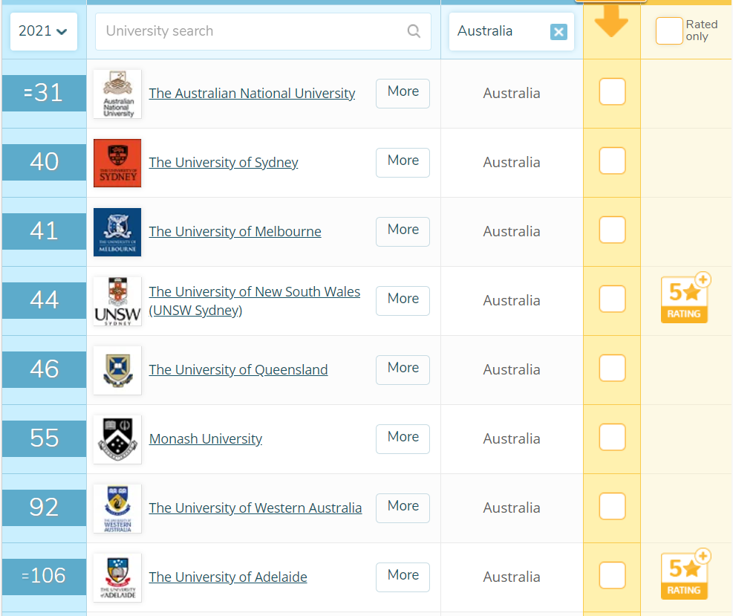Expand More for University of Western Australia
733x616 pixels.
click(x=403, y=507)
